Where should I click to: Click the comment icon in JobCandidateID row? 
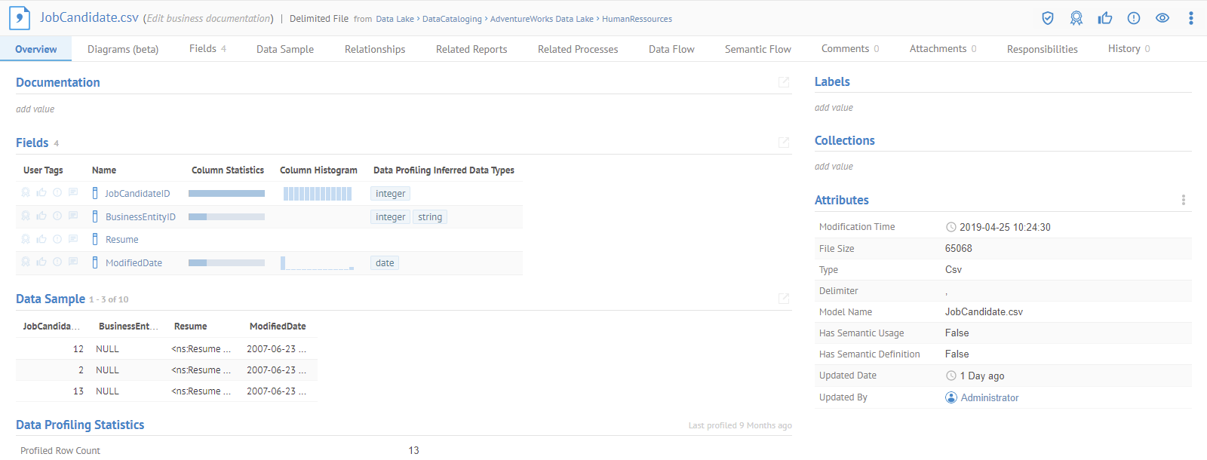(x=73, y=193)
